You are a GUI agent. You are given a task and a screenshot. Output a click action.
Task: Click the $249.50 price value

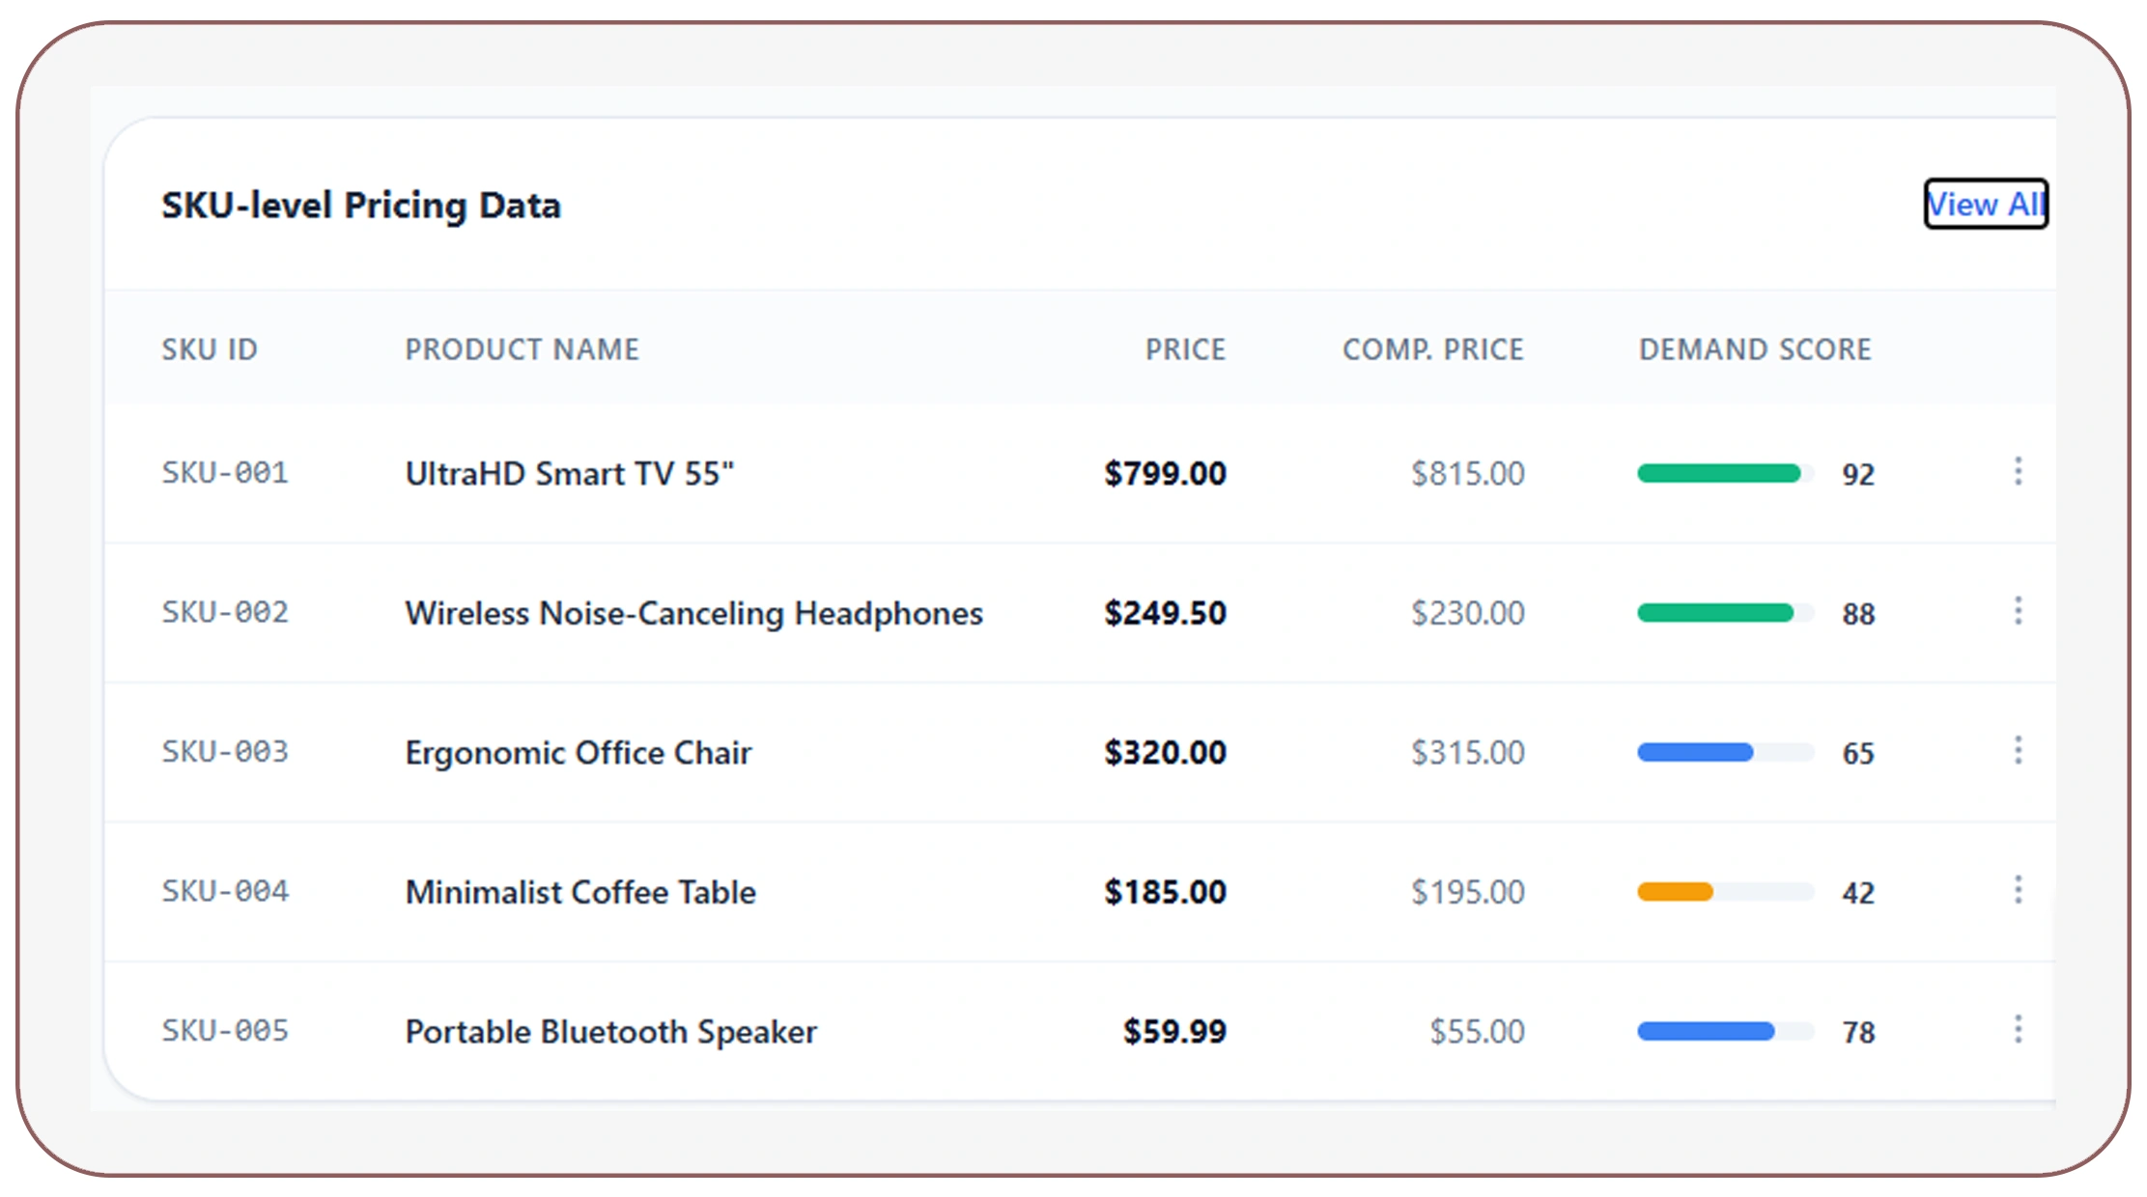1166,613
